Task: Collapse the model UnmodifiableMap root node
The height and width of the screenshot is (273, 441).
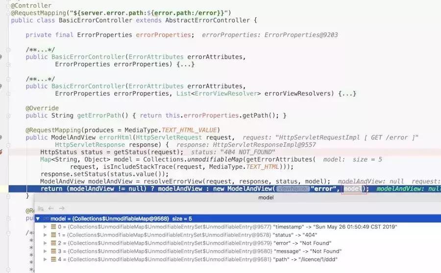Action: [38, 219]
